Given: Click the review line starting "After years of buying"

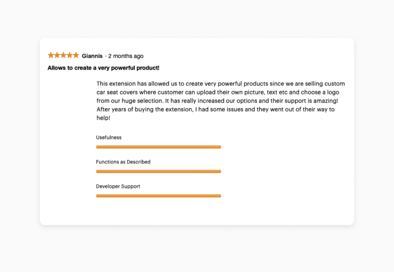Looking at the screenshot, I should coord(216,110).
